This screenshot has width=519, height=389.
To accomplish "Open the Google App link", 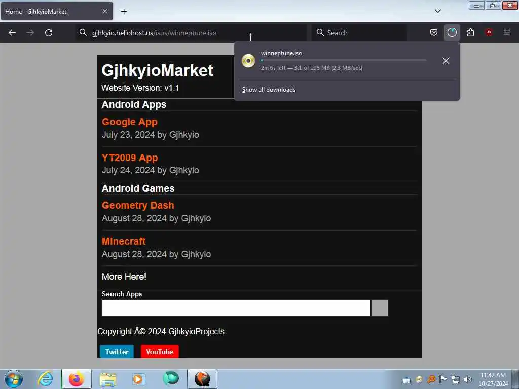I will (130, 122).
